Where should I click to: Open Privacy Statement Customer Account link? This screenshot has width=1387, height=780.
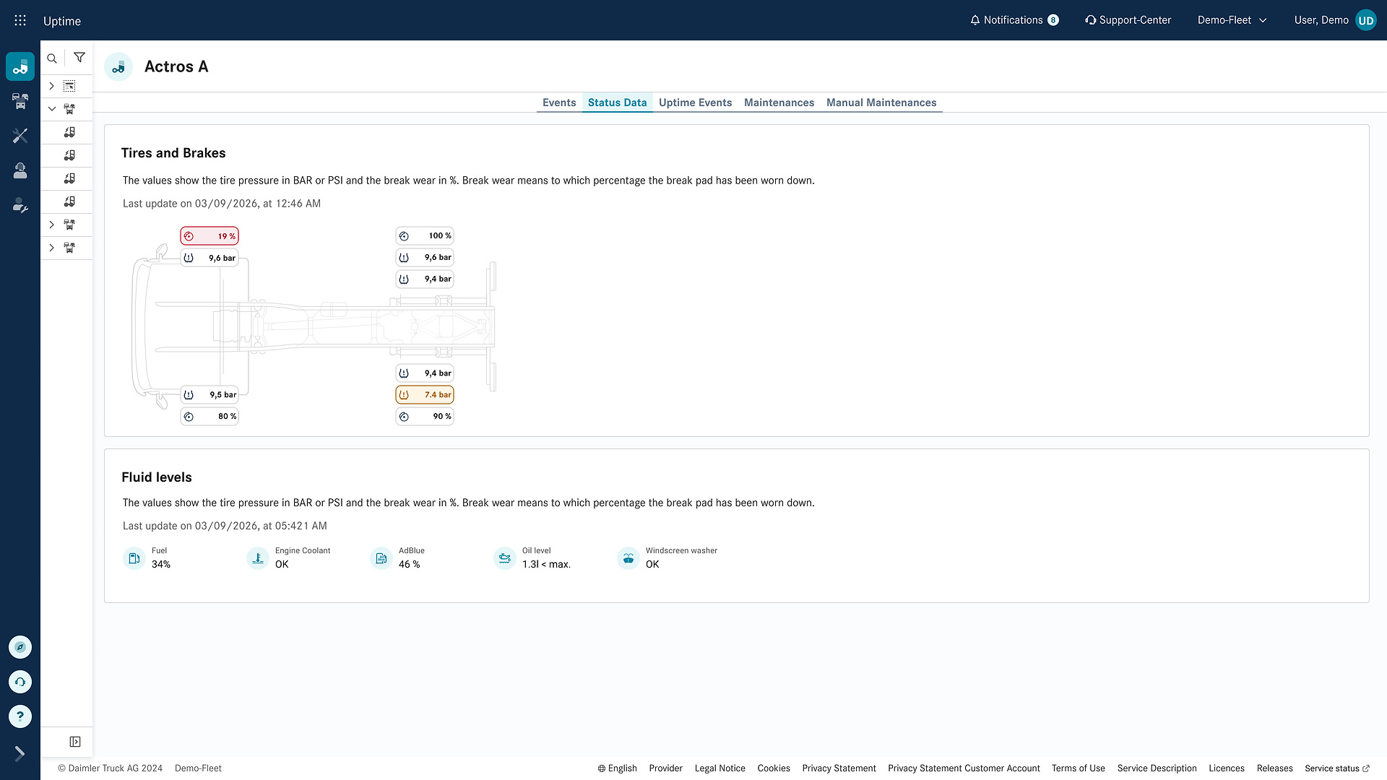(x=964, y=768)
